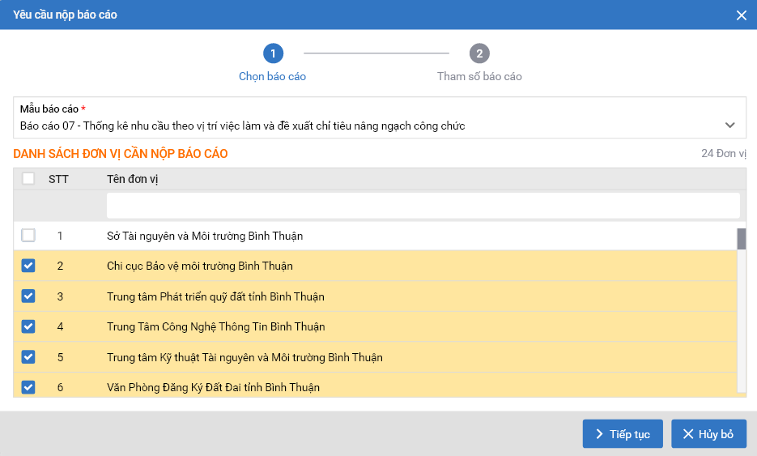Uncheck Trung tâm Phát triển quỹ đất
757x456 pixels.
click(x=28, y=296)
